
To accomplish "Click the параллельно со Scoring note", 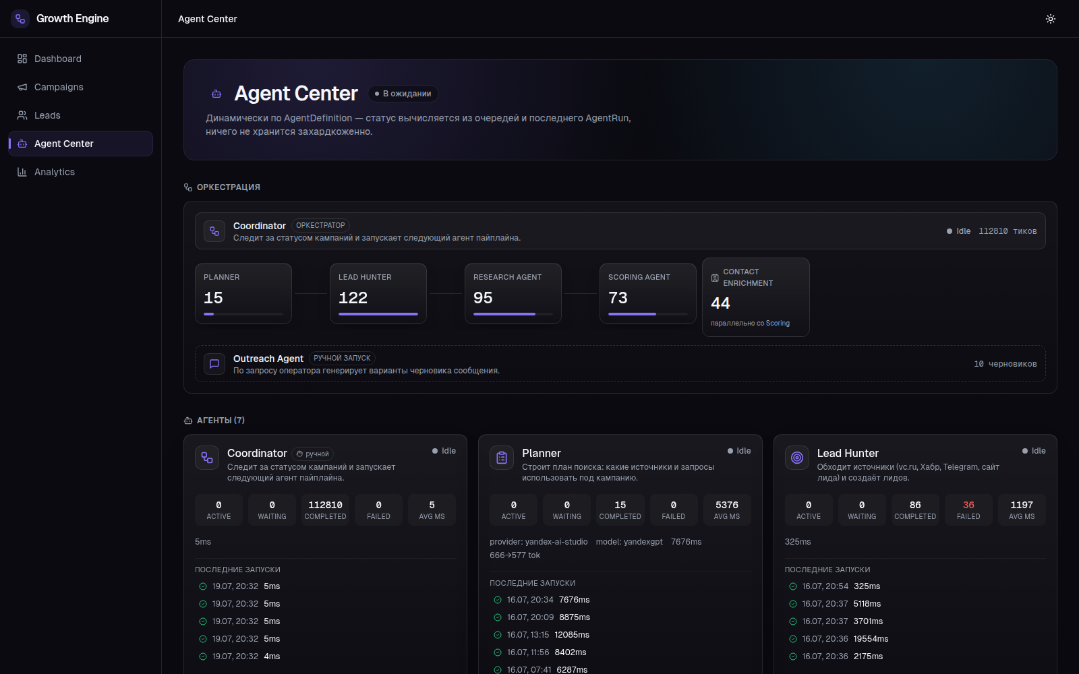I will [x=750, y=324].
